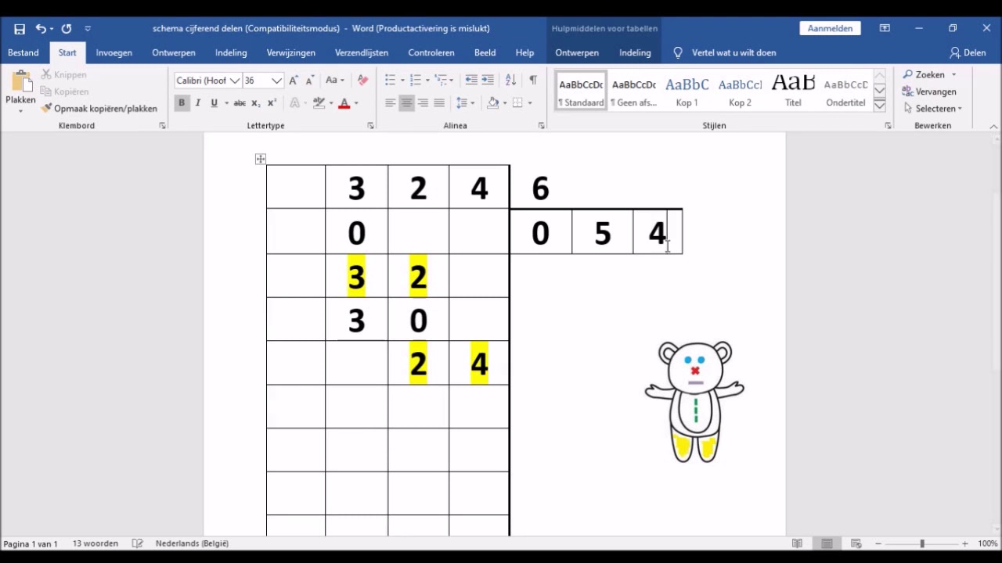Viewport: 1002px width, 563px height.
Task: Open the Plakken dropdown arrow
Action: click(20, 111)
